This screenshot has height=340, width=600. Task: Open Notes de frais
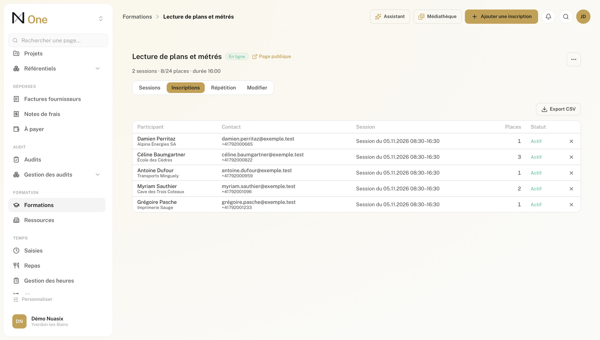click(57, 114)
